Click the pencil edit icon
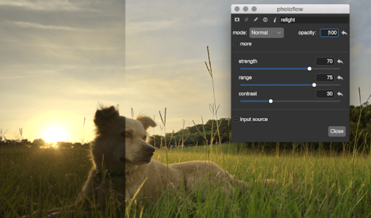The image size is (371, 218). click(256, 20)
